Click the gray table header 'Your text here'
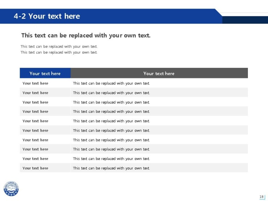268x201 pixels. click(x=159, y=73)
